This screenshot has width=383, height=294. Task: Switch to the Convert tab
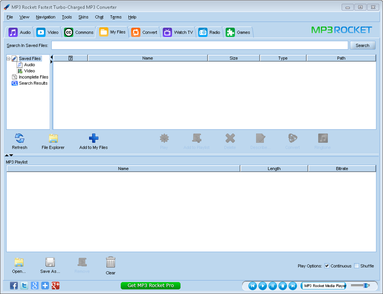coord(144,32)
